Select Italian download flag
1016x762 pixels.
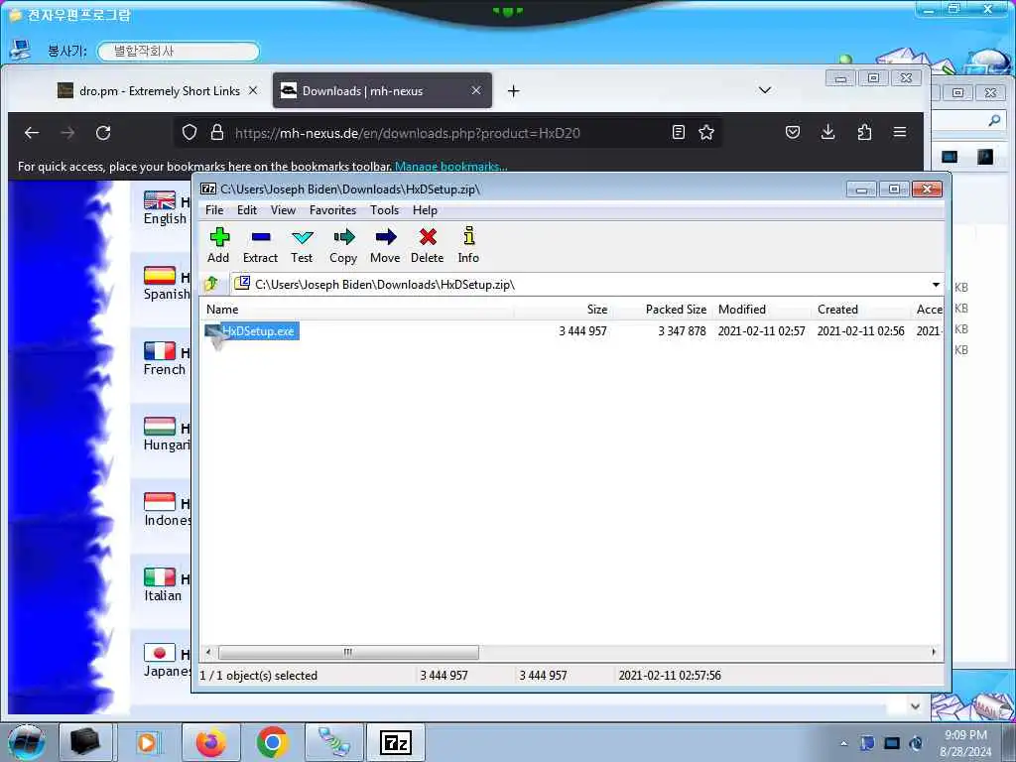(x=160, y=576)
